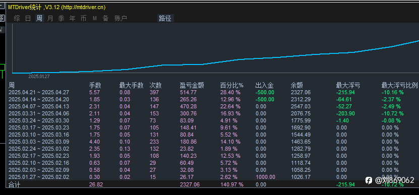Click floating loss -64.61
The image size is (419, 195).
point(344,99)
